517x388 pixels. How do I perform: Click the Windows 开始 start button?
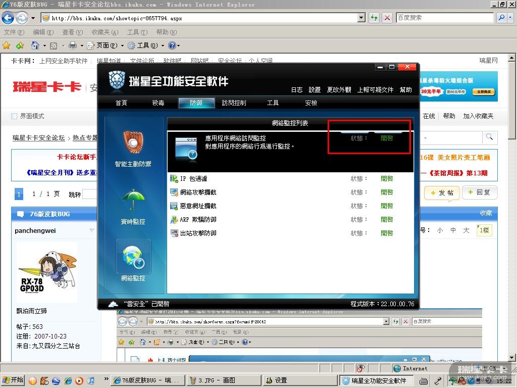point(13,380)
